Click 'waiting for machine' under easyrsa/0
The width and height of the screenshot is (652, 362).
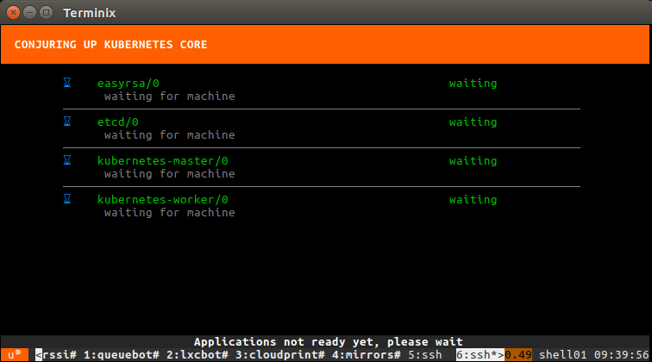[170, 97]
